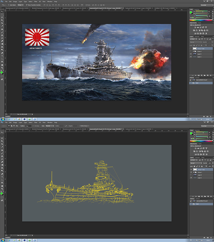The width and height of the screenshot is (214, 242).
Task: Filter by type layers icon in lower Layers panel
Action: click(x=205, y=160)
